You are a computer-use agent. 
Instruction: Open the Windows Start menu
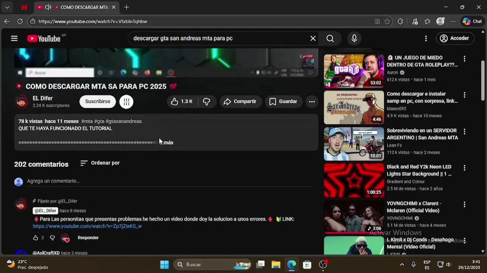(165, 264)
